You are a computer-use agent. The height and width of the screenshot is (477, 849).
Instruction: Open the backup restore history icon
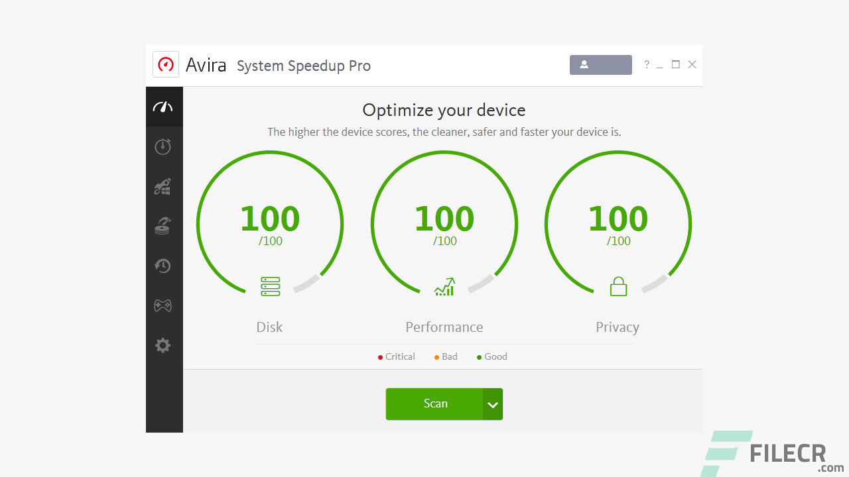tap(163, 266)
